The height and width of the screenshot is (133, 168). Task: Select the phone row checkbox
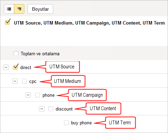(x=38, y=95)
